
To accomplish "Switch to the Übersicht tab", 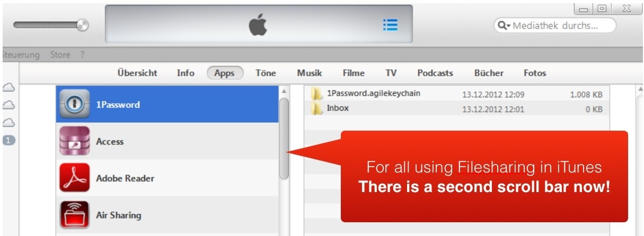I will tap(137, 73).
